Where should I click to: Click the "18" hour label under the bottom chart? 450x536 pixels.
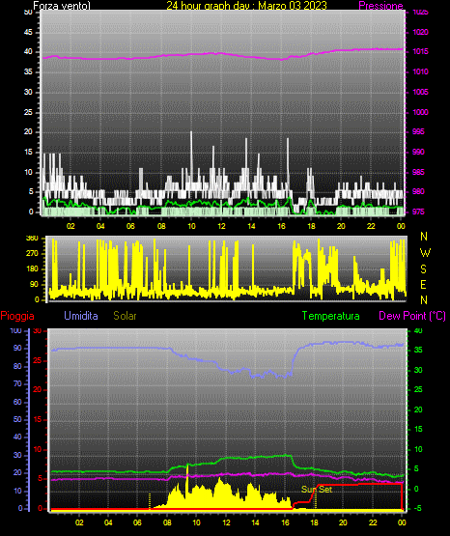pyautogui.click(x=314, y=522)
